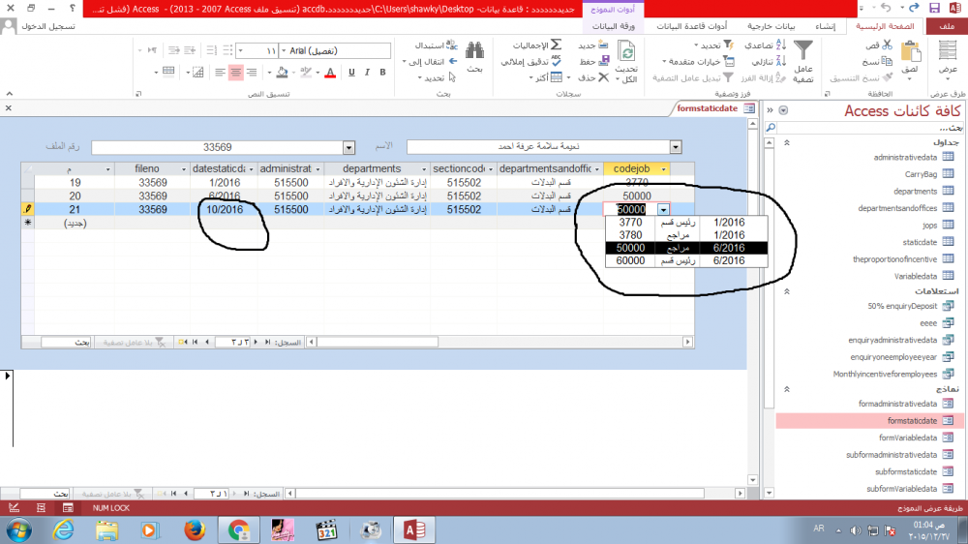The height and width of the screenshot is (544, 968).
Task: Delete the record with X icon
Action: pos(604,77)
